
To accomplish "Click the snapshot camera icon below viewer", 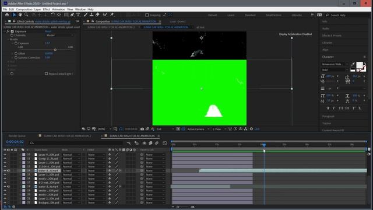I will [x=142, y=129].
